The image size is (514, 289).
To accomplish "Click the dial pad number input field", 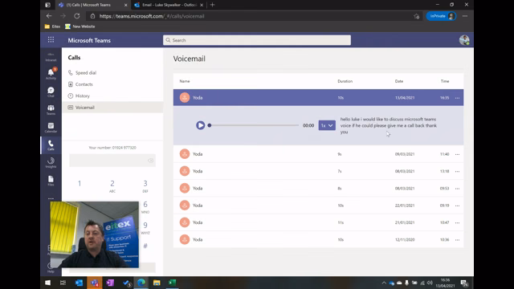I will tap(112, 161).
